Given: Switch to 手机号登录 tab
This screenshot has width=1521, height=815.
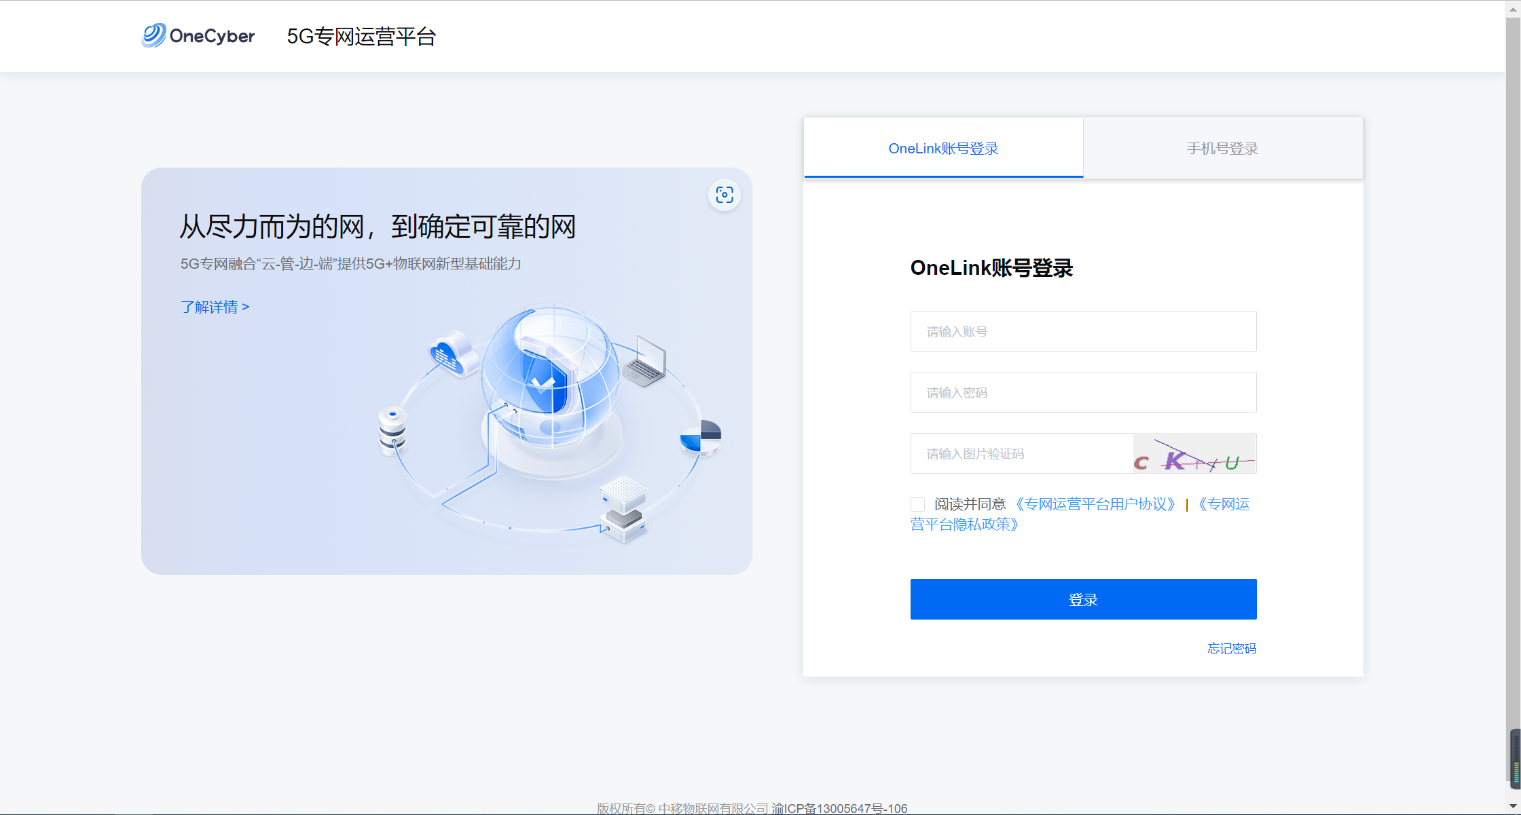Looking at the screenshot, I should (x=1222, y=149).
